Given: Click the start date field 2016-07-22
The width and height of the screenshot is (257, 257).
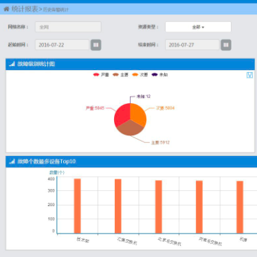Looking at the screenshot, I should pos(62,45).
